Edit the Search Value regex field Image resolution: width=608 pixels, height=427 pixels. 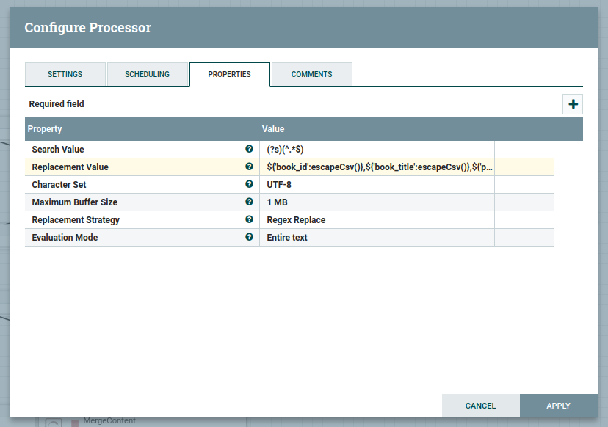[376, 150]
